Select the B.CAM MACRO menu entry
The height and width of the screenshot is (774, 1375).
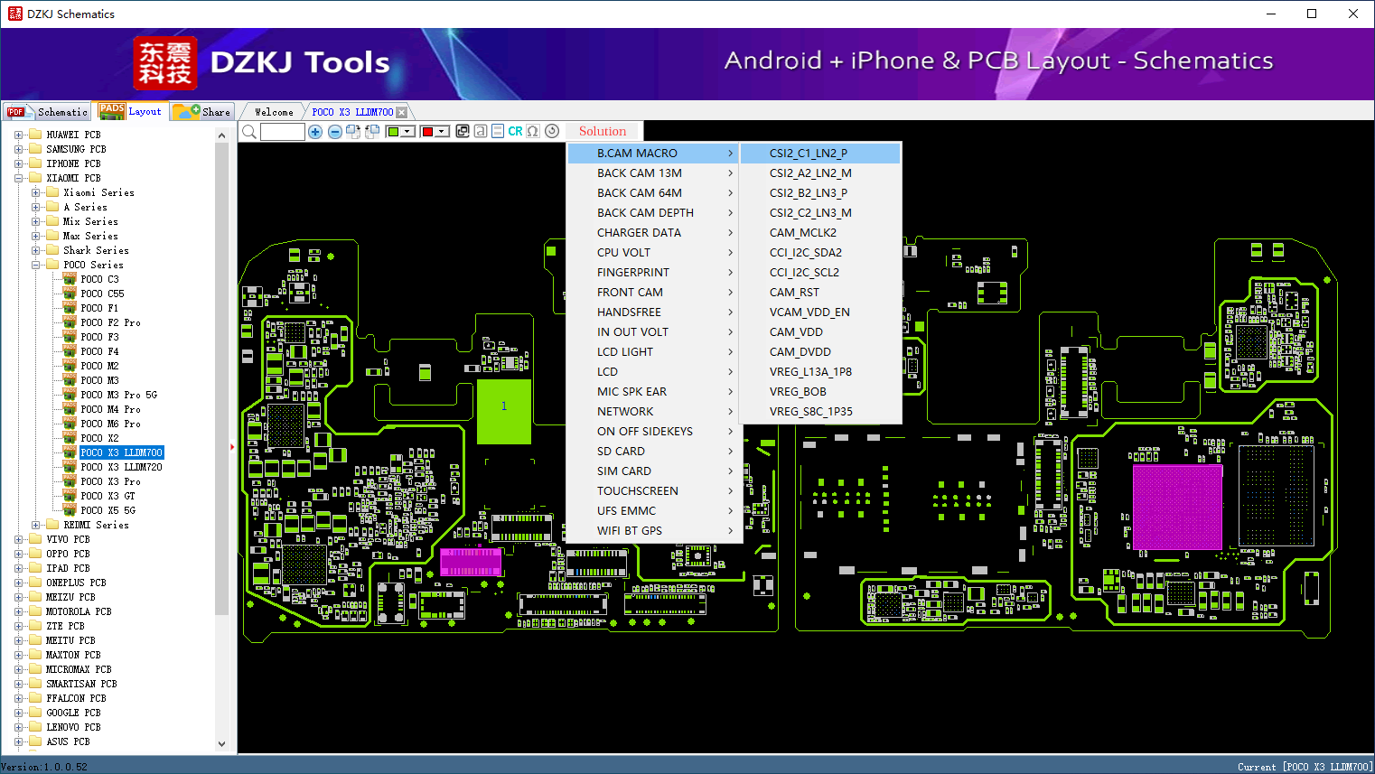(x=654, y=154)
